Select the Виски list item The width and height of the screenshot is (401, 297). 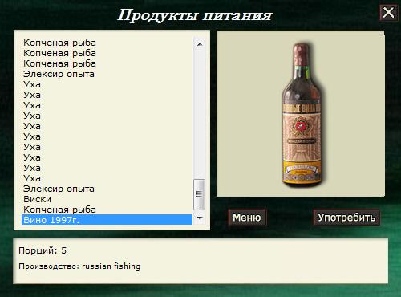point(107,199)
